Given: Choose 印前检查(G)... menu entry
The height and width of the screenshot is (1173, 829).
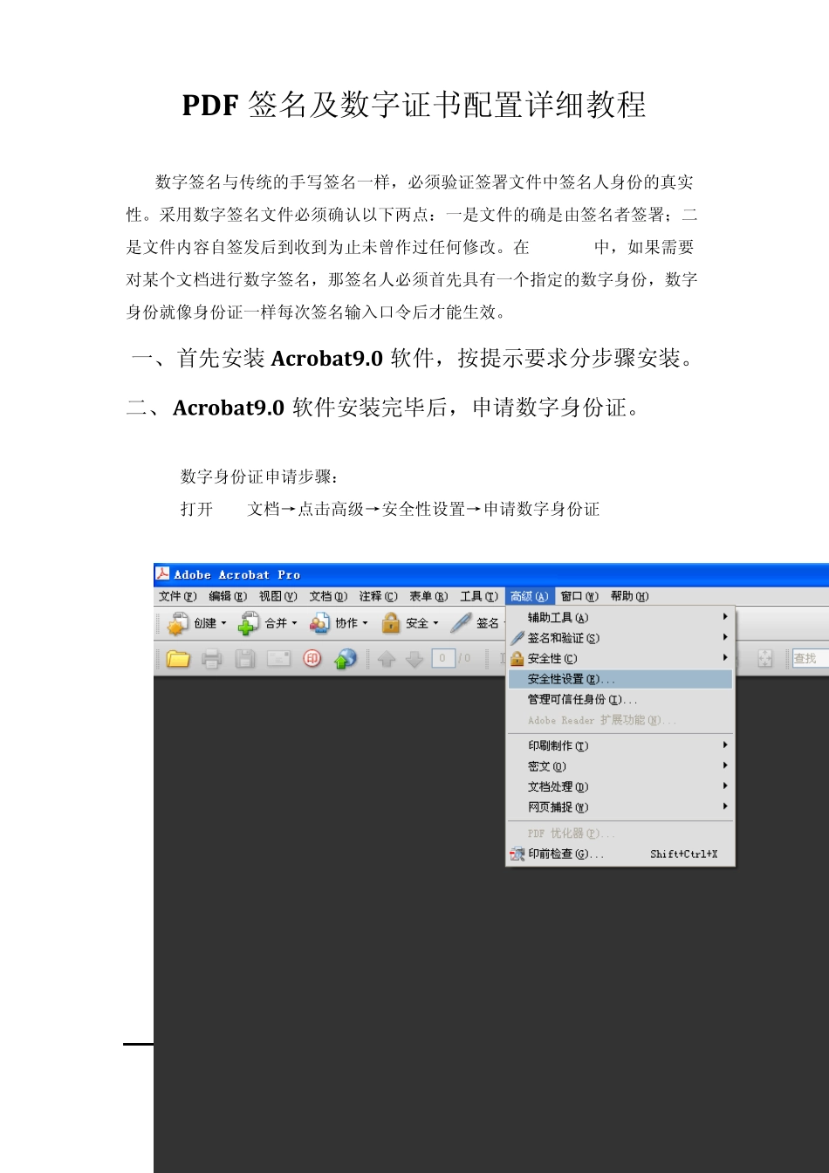Looking at the screenshot, I should click(620, 854).
